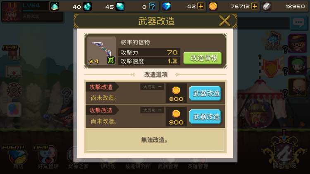The width and height of the screenshot is (310, 174).
Task: Tap the question mark crystal icon
Action: pyautogui.click(x=152, y=6)
